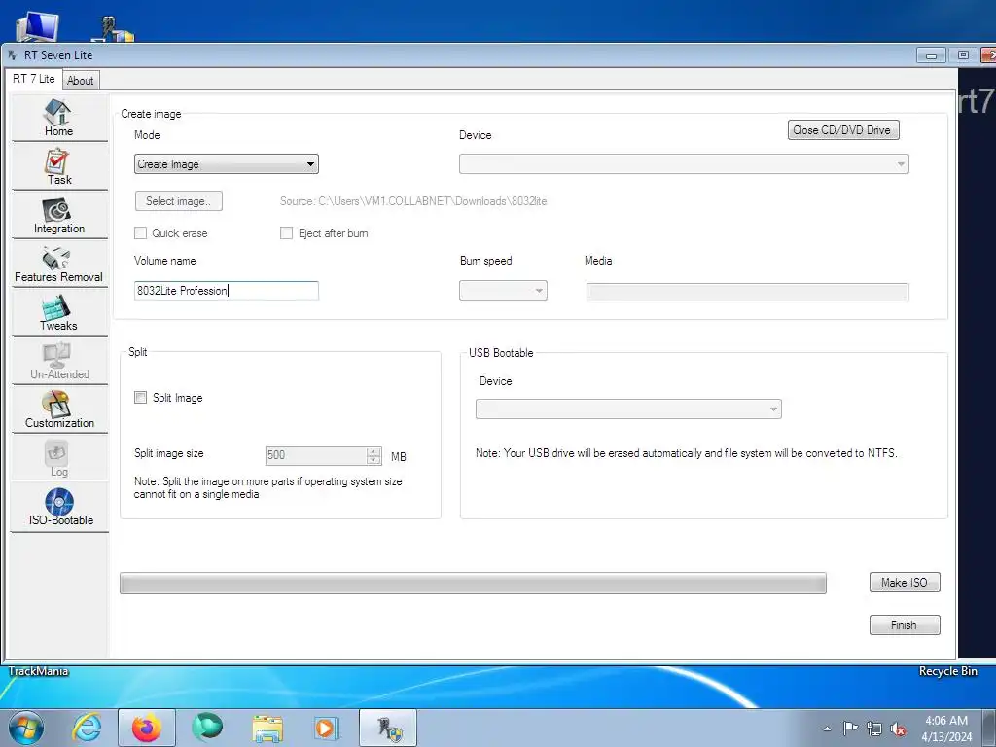Show hidden system tray icons

(827, 729)
